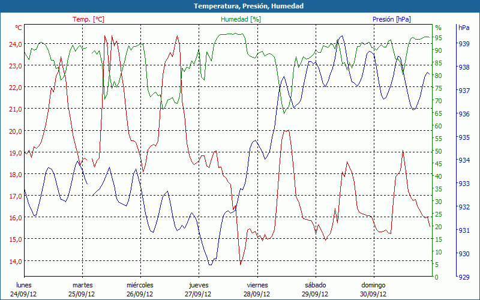480x300 pixels.
Task: Click the green % unit label
Action: (x=438, y=28)
